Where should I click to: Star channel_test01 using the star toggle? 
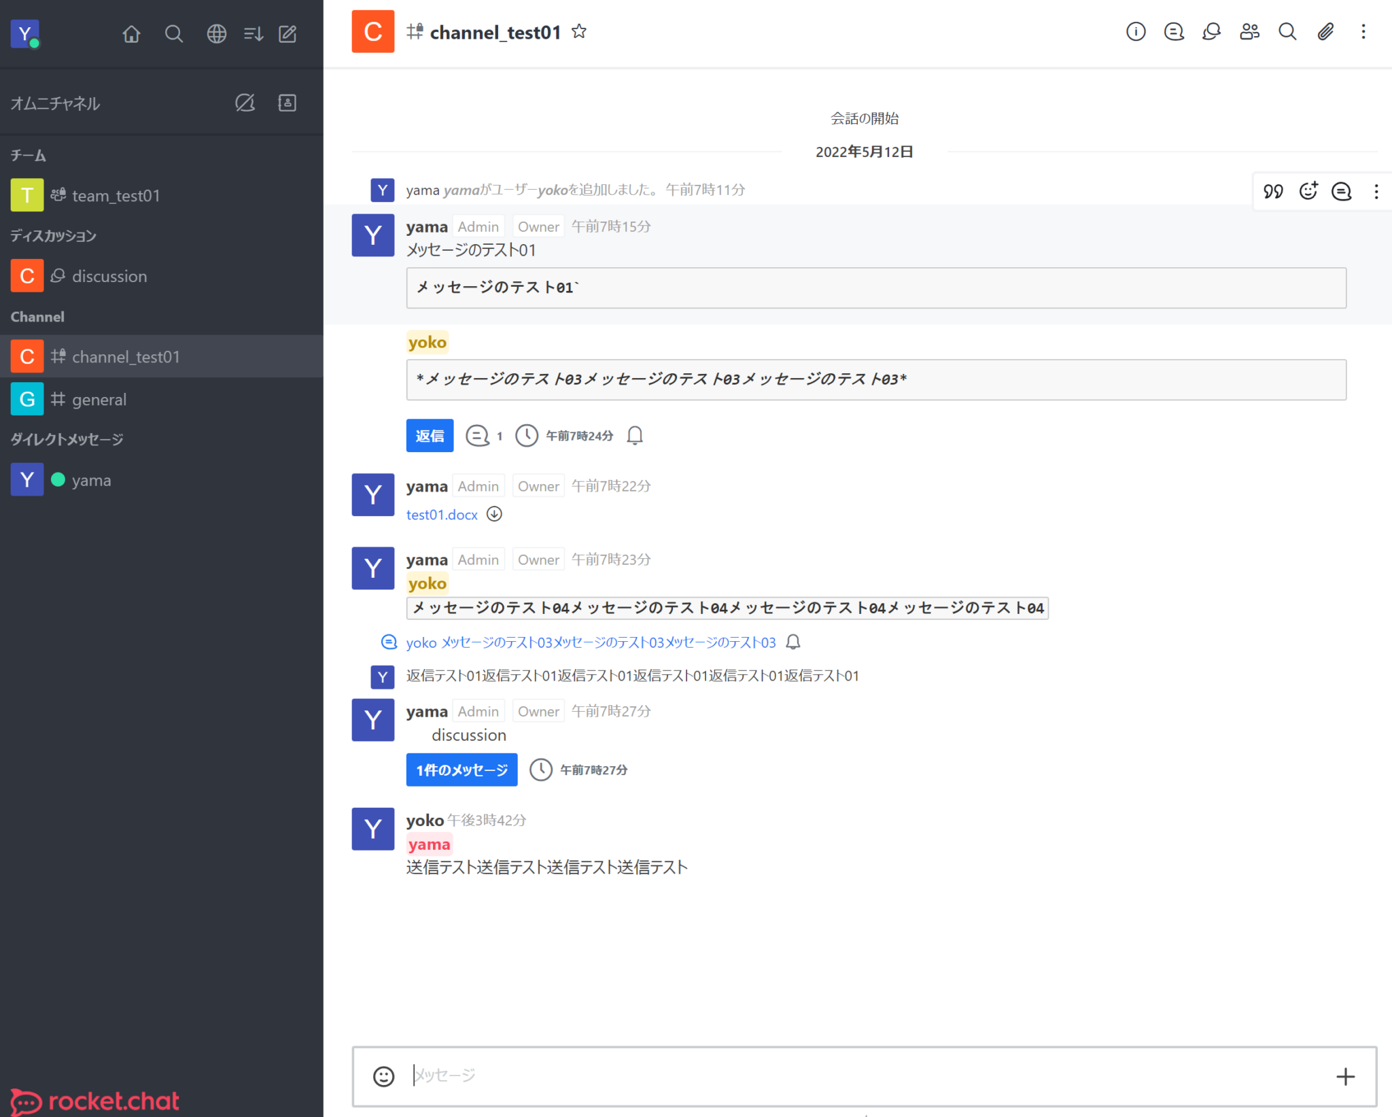[579, 31]
